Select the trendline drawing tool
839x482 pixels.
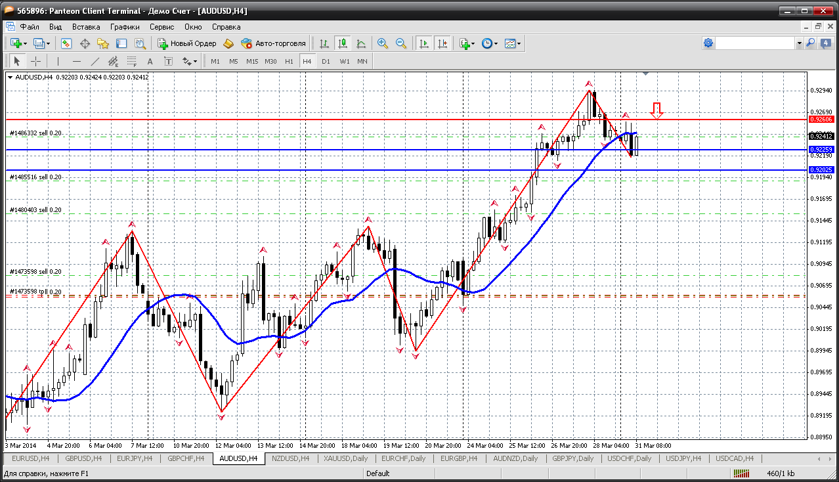pyautogui.click(x=95, y=61)
